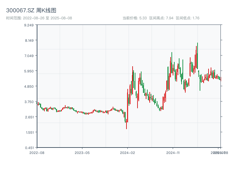245x184 pixels.
Task: Click the y-axis value 0.451
Action: pyautogui.click(x=29, y=148)
